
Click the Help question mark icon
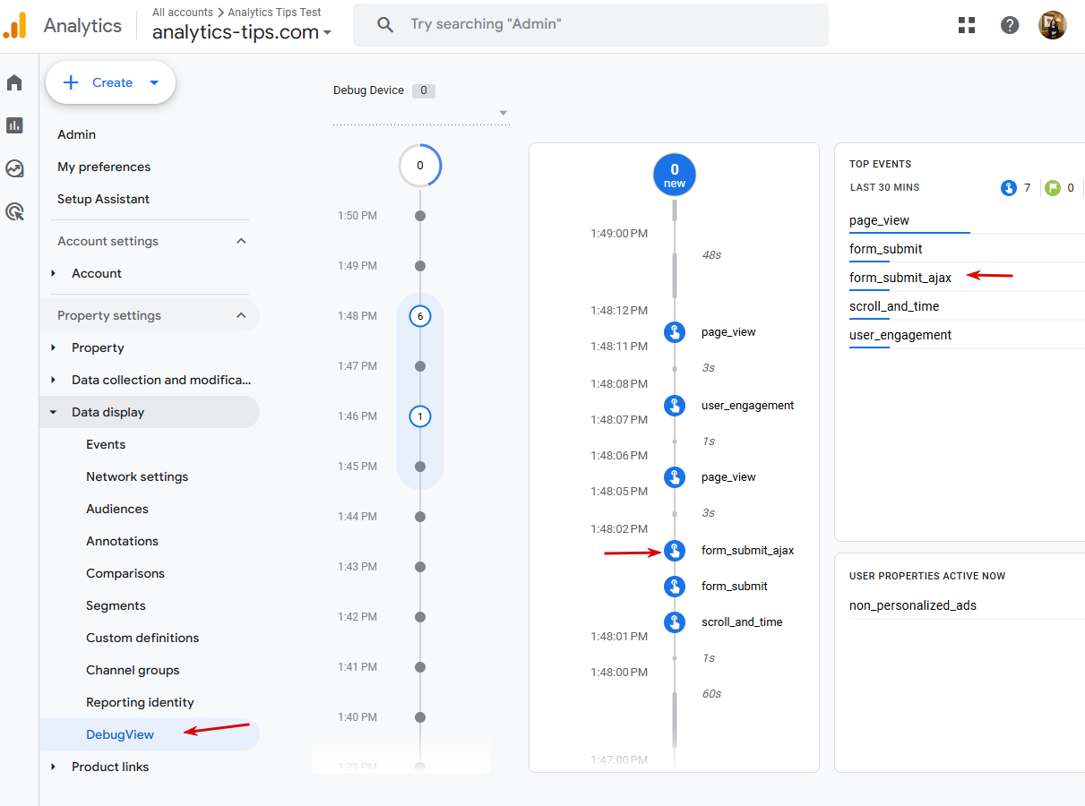[1010, 25]
